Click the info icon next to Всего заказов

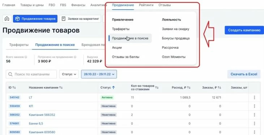point(26,57)
